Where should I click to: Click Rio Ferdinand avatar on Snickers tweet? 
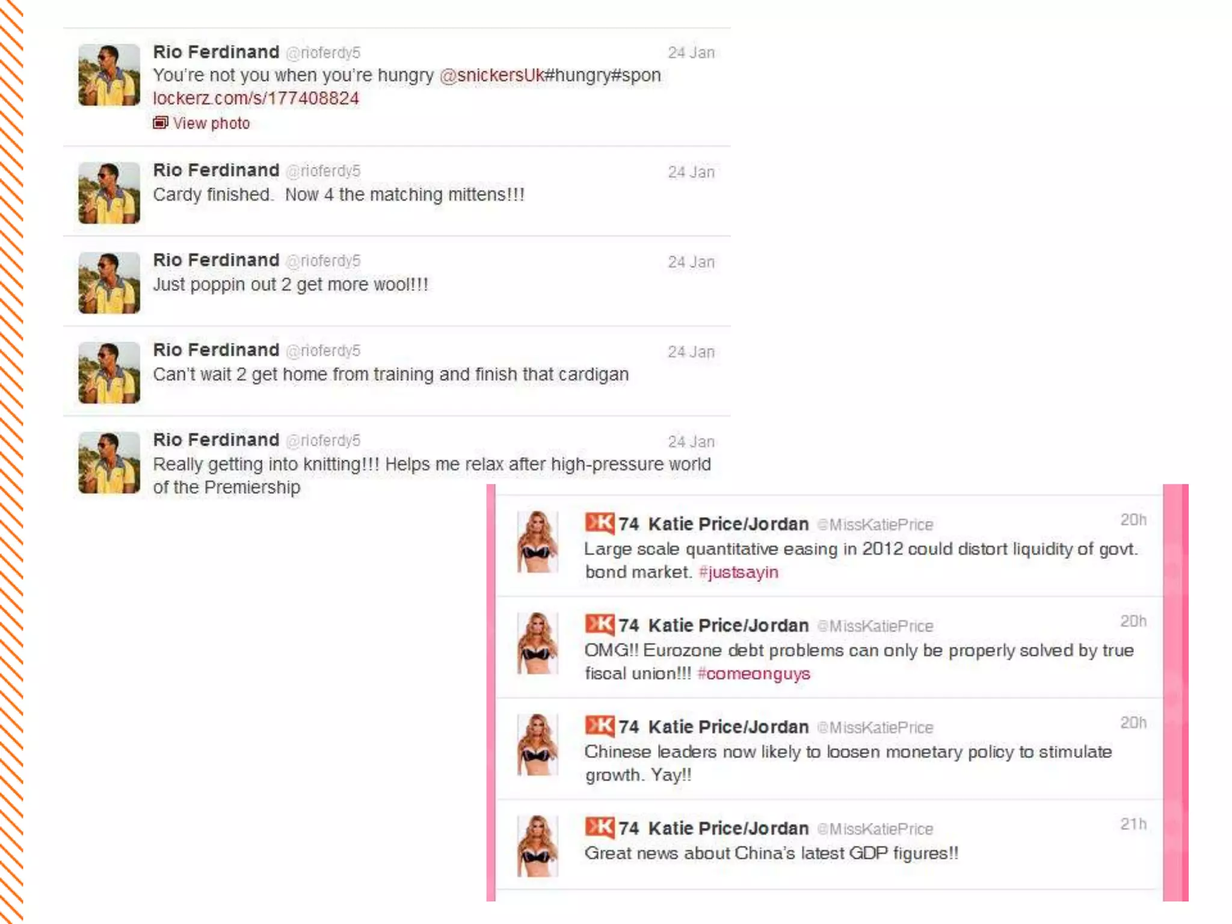point(109,75)
